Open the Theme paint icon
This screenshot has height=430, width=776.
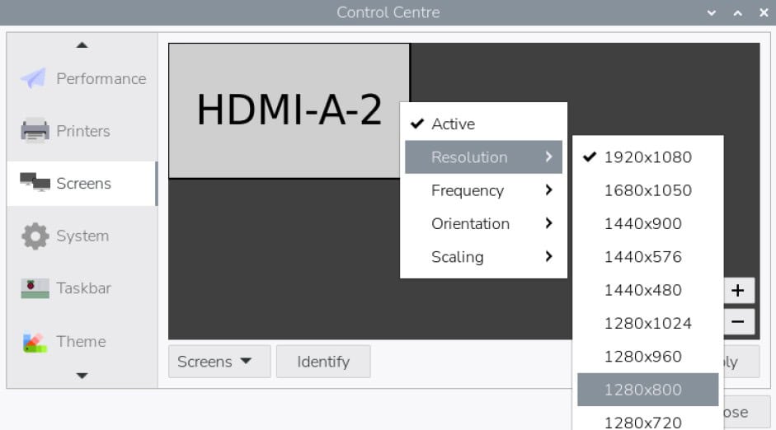pyautogui.click(x=35, y=342)
